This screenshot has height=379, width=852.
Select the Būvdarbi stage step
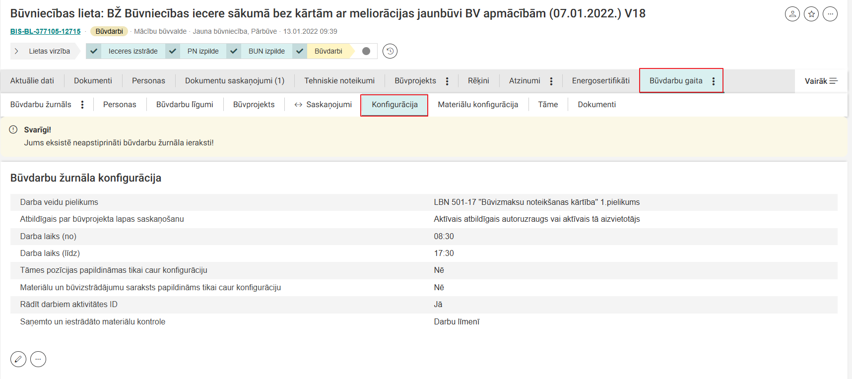(x=328, y=51)
